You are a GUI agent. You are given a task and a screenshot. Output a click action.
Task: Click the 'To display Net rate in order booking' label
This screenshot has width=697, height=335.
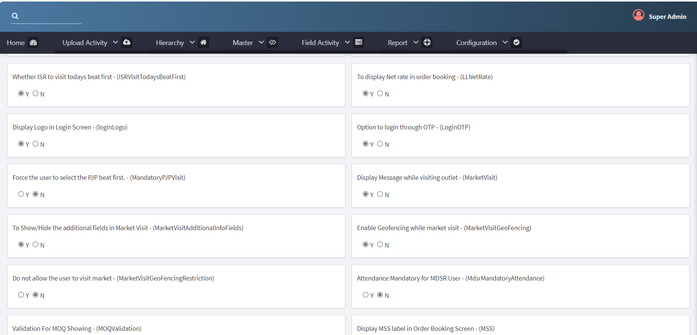425,77
